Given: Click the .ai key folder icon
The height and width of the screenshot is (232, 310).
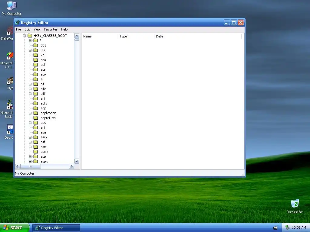Looking at the screenshot, I should coord(36,79).
